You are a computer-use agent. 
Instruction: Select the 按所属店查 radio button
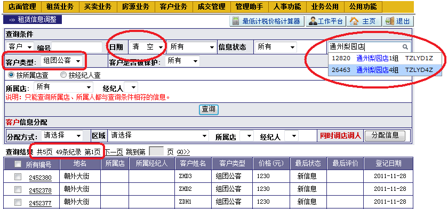pyautogui.click(x=11, y=75)
